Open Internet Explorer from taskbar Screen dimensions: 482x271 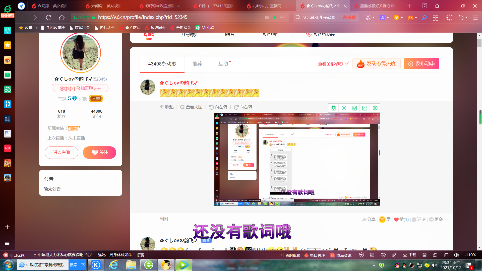[113, 265]
